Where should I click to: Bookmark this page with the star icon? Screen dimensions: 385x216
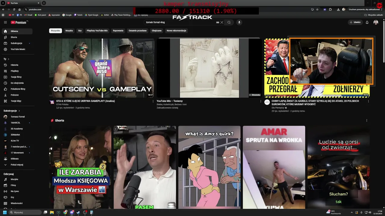317,9
